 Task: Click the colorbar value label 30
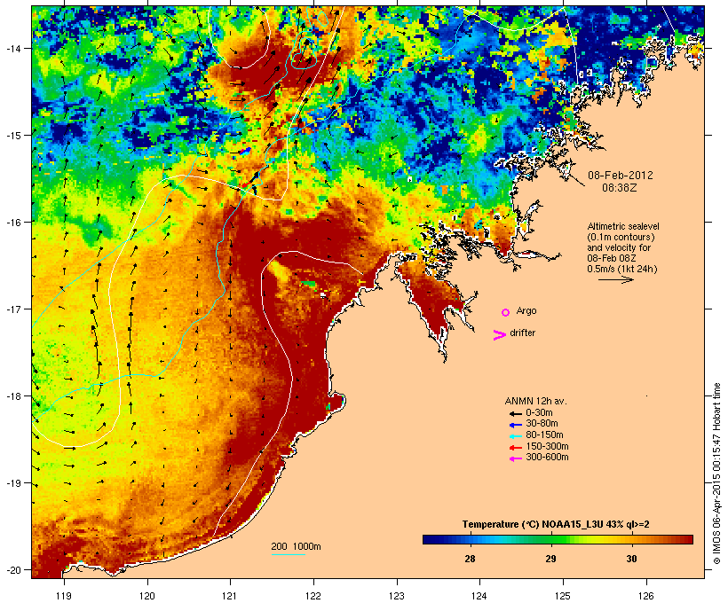pos(631,559)
